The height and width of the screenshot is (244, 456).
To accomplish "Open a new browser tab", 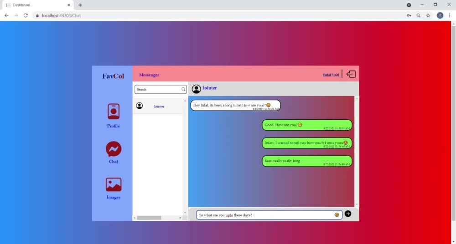I will [x=80, y=5].
